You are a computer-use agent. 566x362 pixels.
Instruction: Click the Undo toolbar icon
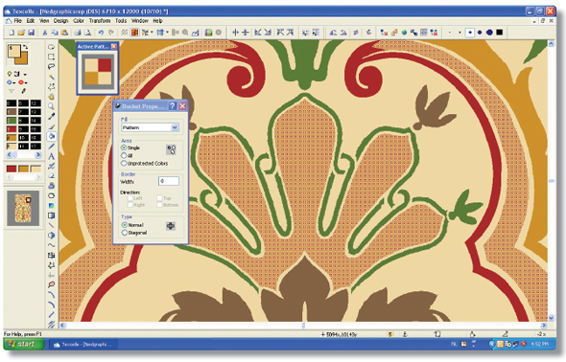coord(101,33)
